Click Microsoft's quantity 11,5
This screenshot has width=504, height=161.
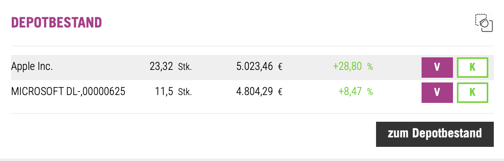point(164,92)
